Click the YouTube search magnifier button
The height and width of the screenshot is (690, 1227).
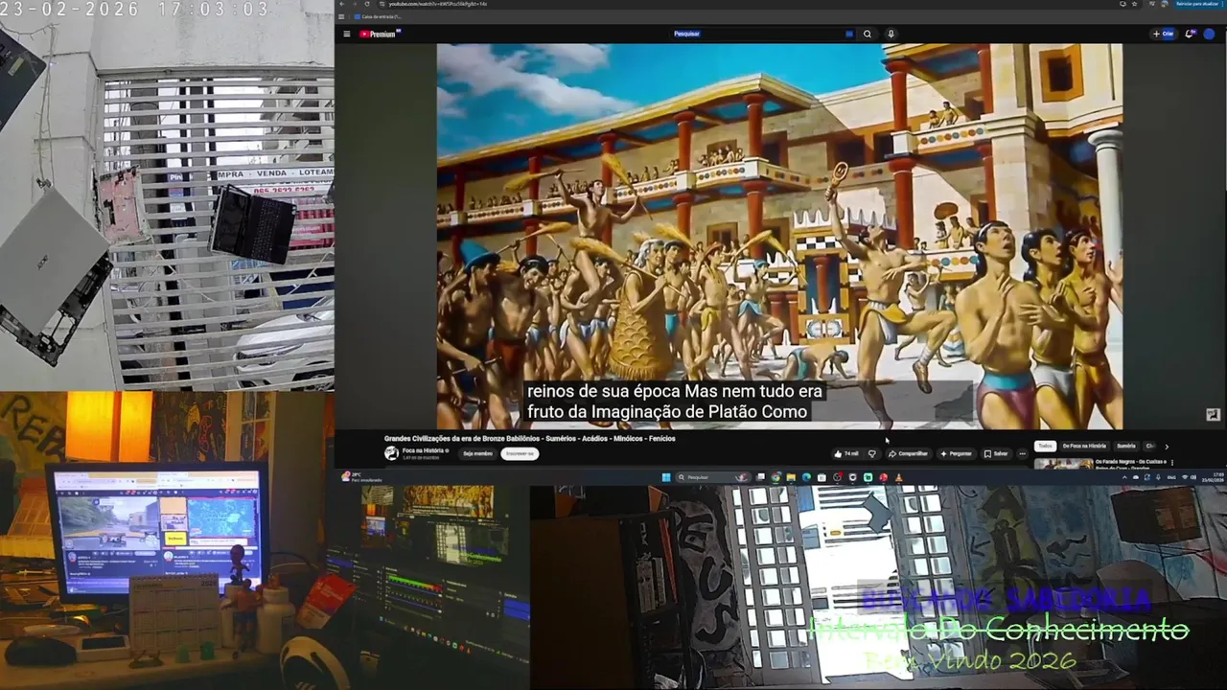[868, 34]
